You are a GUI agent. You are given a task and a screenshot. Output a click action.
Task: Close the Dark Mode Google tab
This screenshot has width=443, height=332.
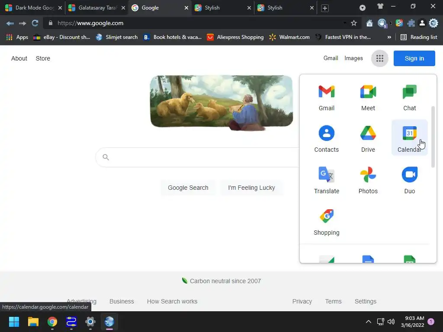pos(60,8)
